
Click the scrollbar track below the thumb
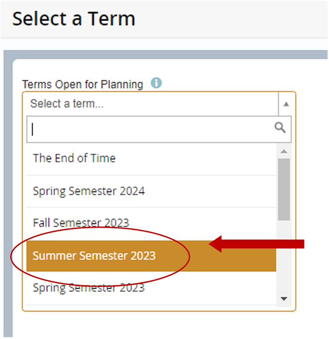click(284, 258)
